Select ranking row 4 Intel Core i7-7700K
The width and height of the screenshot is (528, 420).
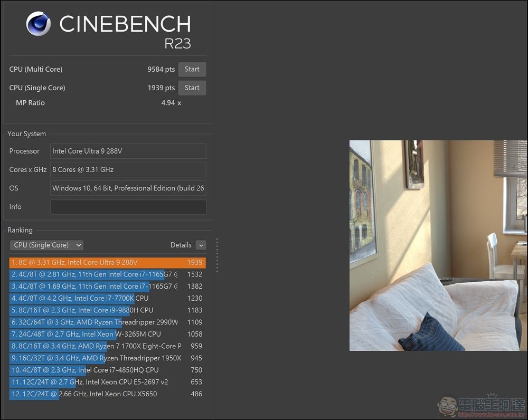(x=107, y=298)
